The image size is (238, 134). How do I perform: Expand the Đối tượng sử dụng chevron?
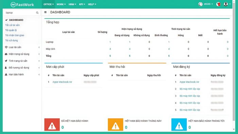39,68
